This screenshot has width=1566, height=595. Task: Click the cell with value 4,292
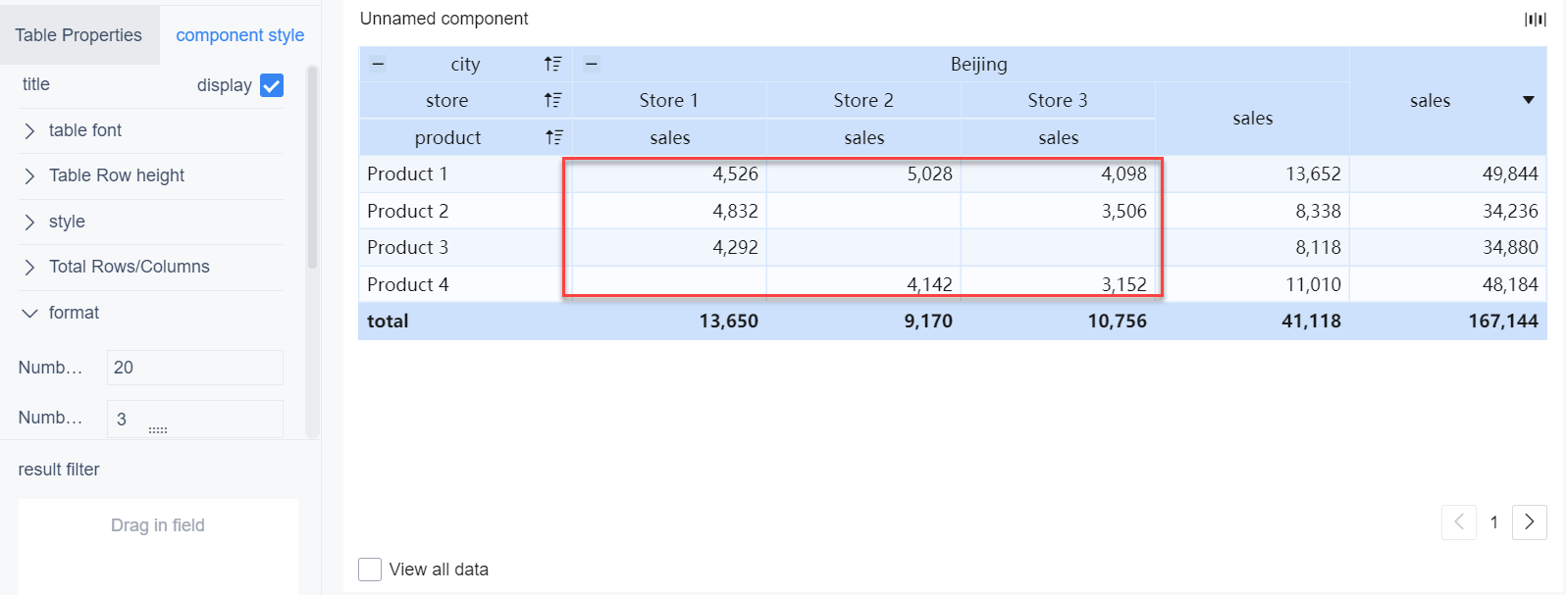pyautogui.click(x=669, y=247)
